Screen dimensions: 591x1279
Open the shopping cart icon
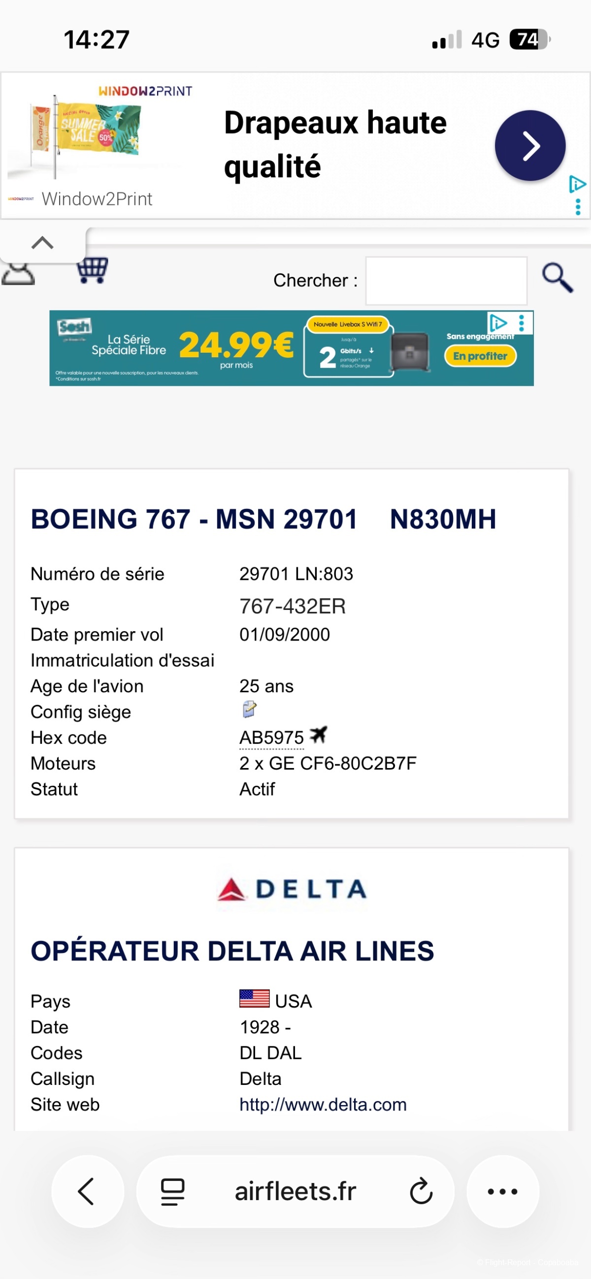[92, 270]
